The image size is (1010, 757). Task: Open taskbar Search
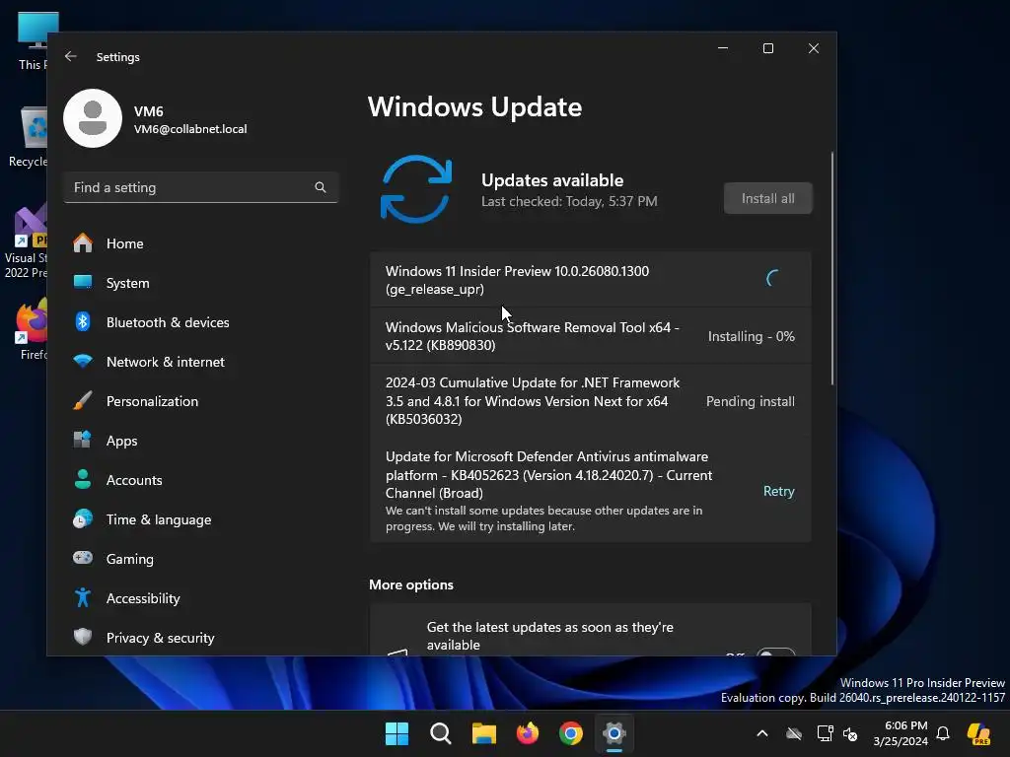pyautogui.click(x=441, y=733)
